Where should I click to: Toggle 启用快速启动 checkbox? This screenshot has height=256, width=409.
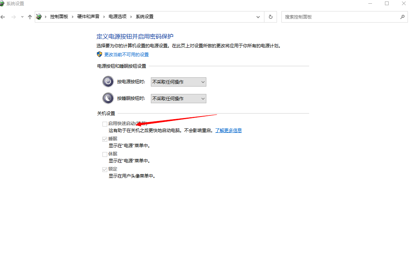point(105,124)
